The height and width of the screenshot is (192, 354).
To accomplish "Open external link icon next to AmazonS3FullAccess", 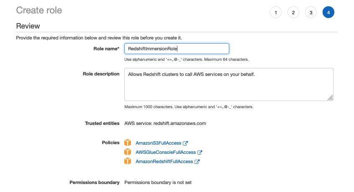I will click(x=185, y=143).
